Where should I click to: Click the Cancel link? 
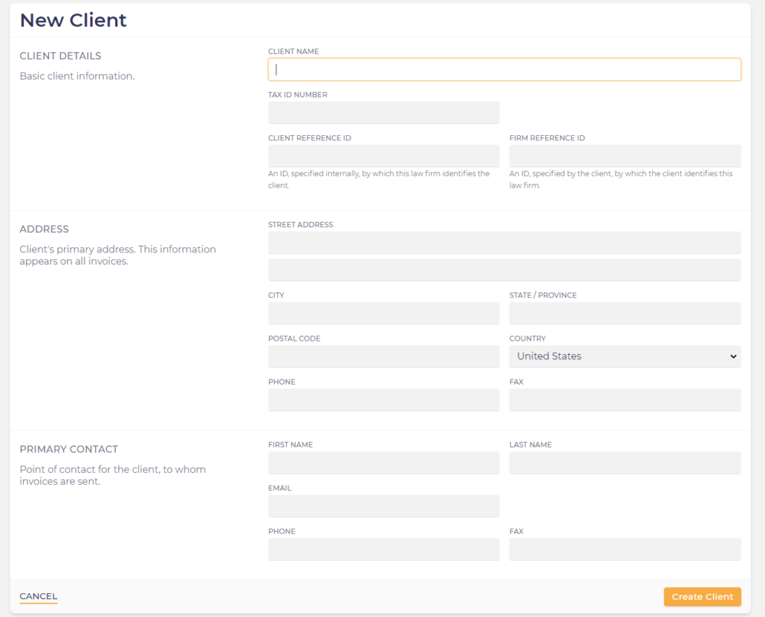pos(39,596)
